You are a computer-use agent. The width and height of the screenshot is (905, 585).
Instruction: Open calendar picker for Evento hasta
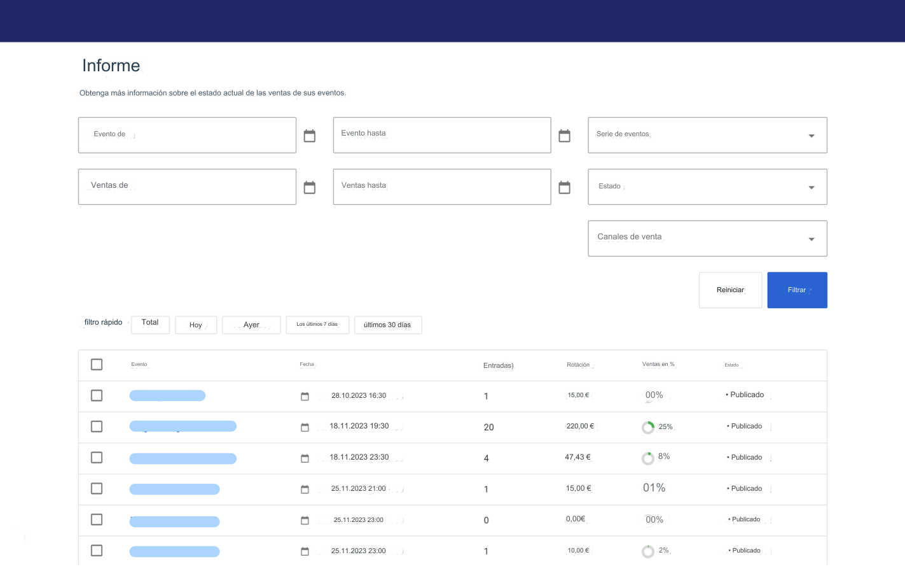coord(564,136)
